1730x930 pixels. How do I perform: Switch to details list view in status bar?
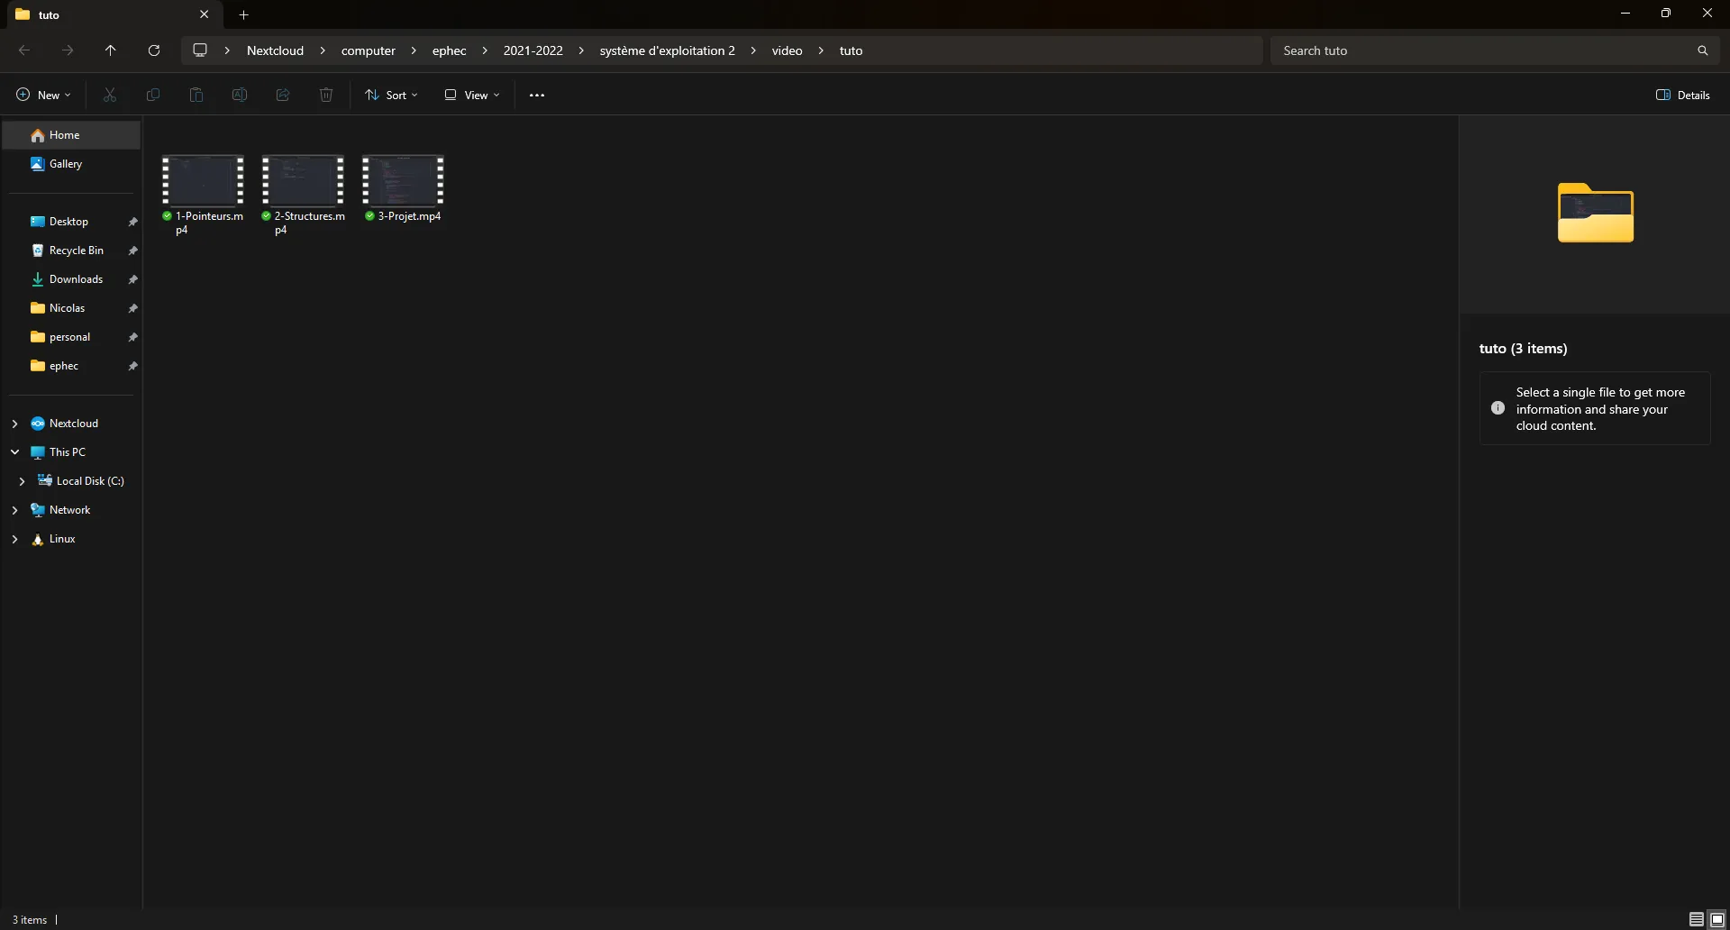(1696, 919)
